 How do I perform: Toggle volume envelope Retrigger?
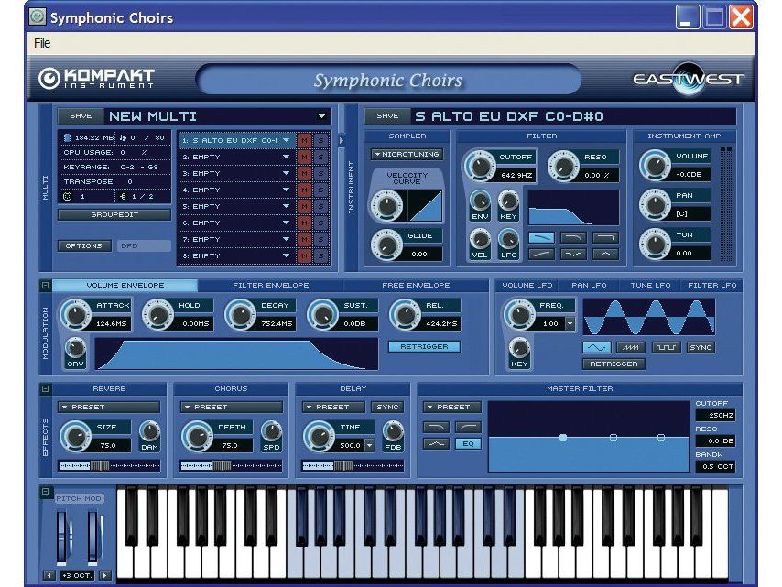click(x=424, y=347)
